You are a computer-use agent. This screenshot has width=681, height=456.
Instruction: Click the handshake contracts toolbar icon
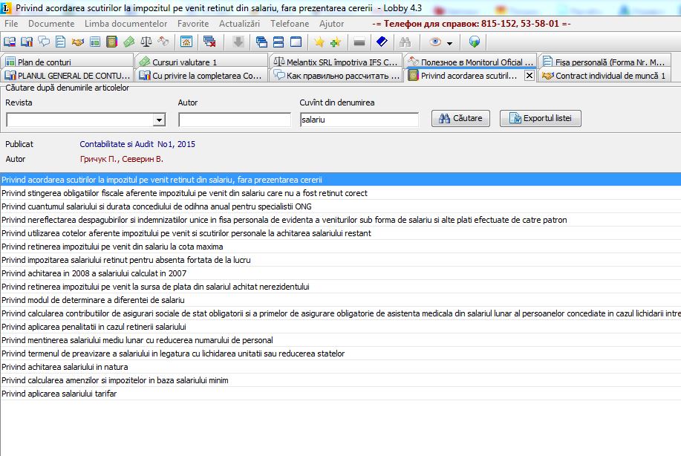coord(78,42)
